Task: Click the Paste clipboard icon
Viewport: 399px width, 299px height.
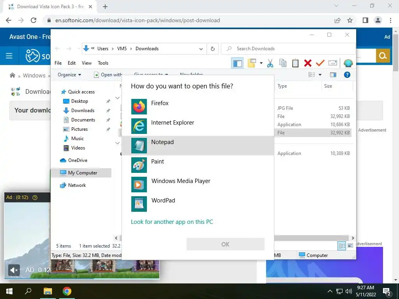Action: click(295, 63)
